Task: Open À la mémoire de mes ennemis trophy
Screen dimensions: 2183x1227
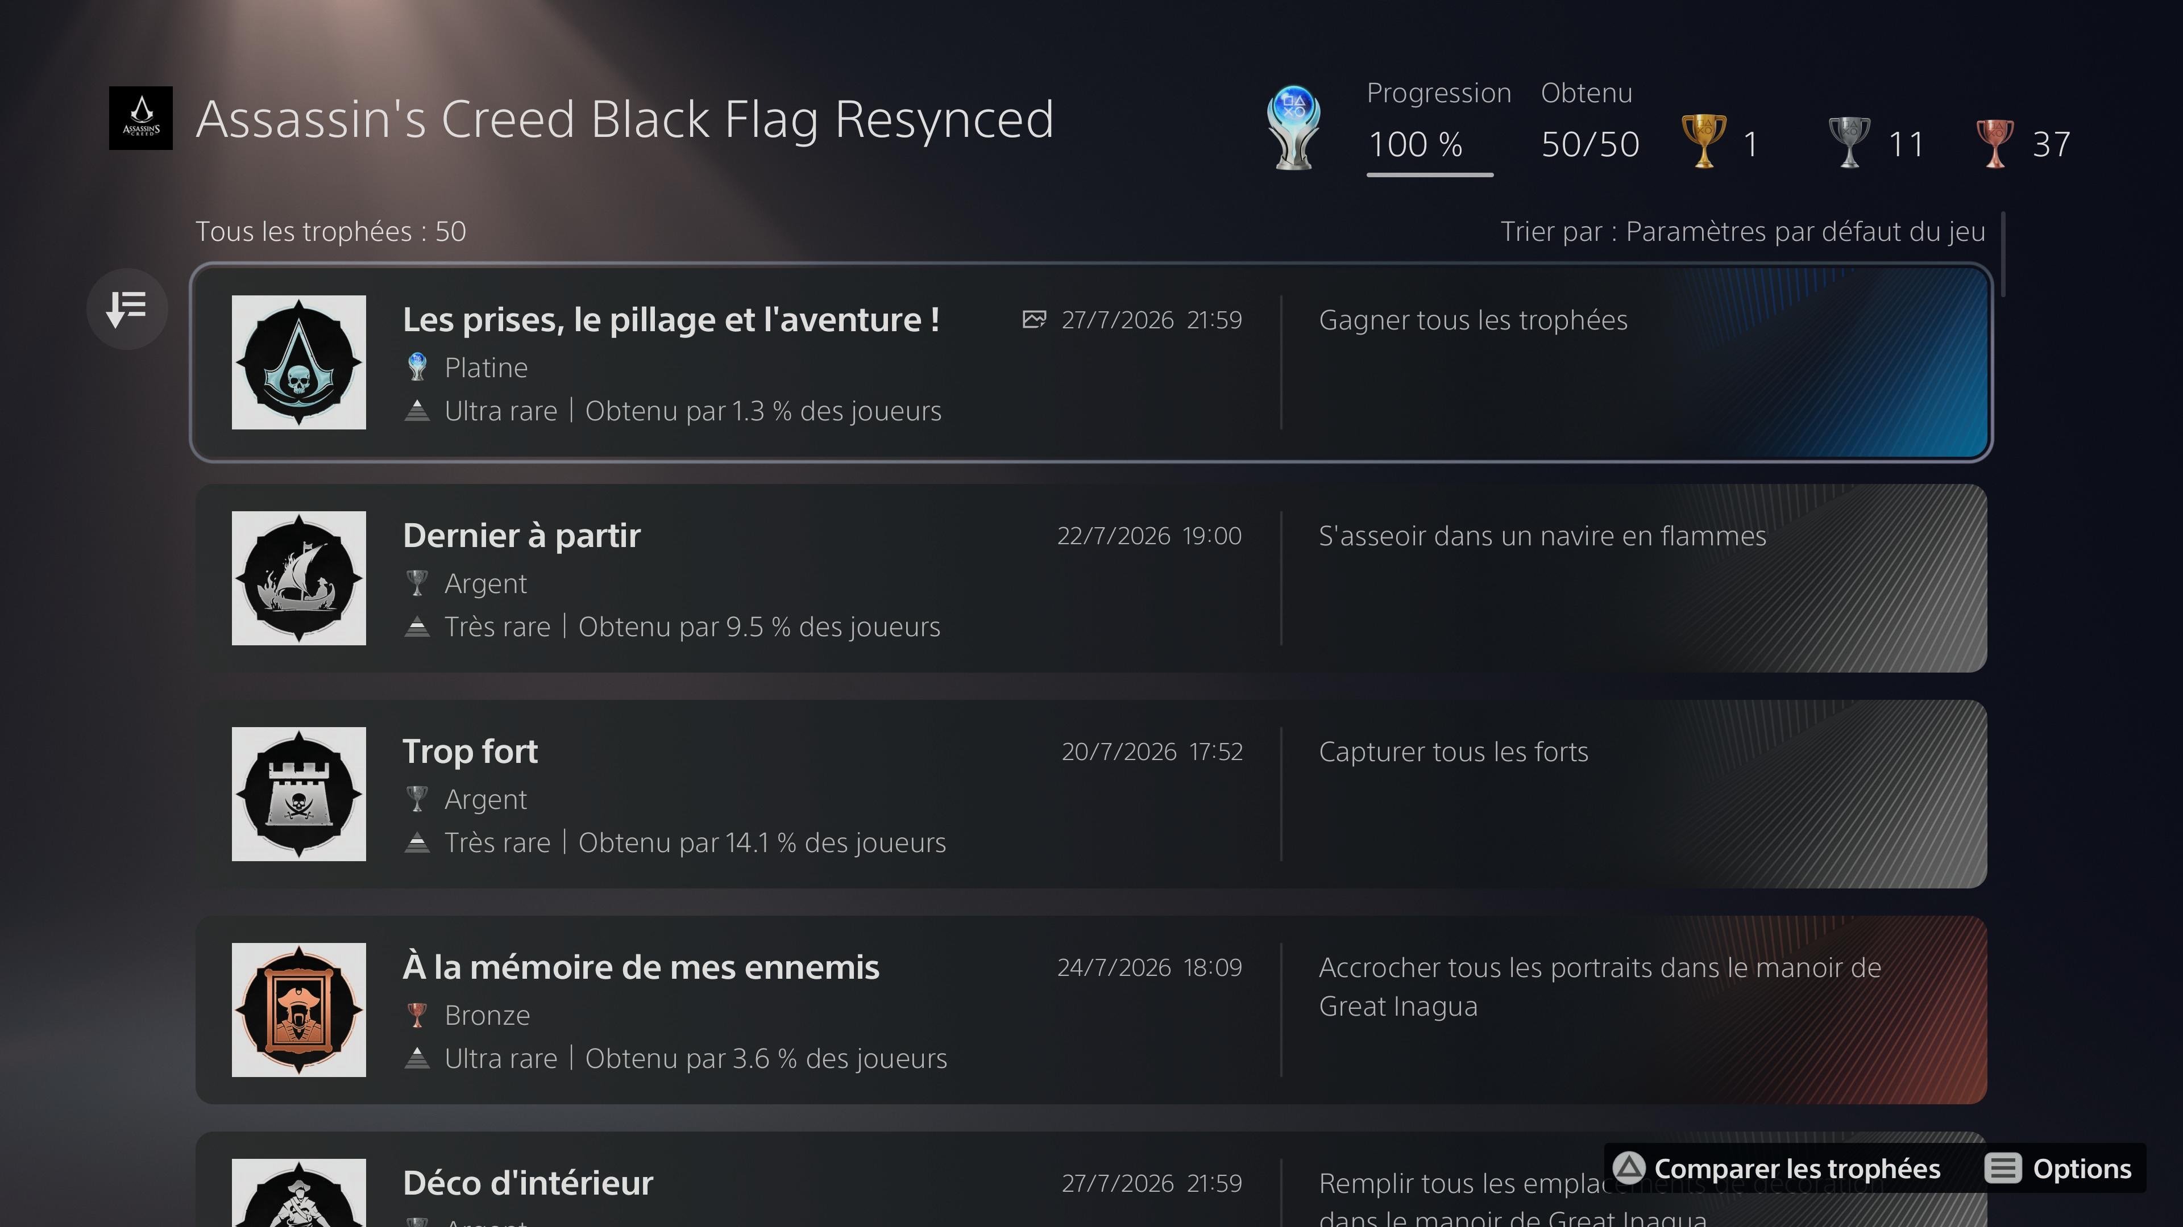Action: pyautogui.click(x=1091, y=1010)
